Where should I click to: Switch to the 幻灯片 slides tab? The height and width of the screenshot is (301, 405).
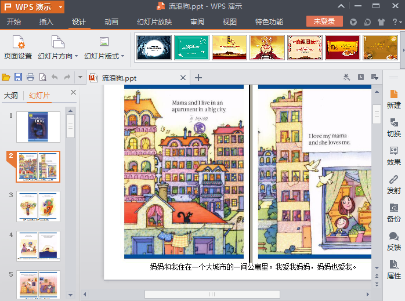(x=39, y=96)
